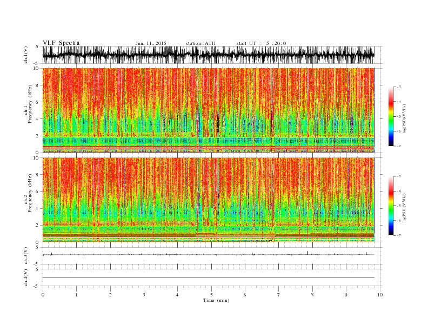Click inside the ch.2 spectrogram panel
Viewport: 428px width, 331px height.
pyautogui.click(x=208, y=200)
